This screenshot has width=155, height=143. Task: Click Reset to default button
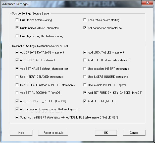(53, 133)
